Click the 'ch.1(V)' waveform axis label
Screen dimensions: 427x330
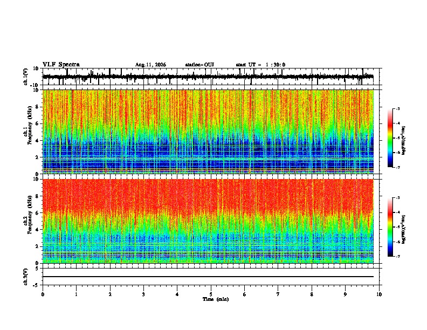(26, 77)
